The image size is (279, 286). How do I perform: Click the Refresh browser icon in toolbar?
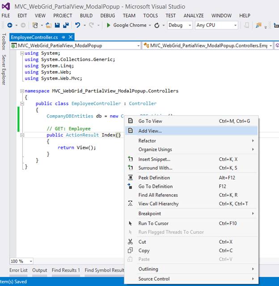tap(156, 26)
